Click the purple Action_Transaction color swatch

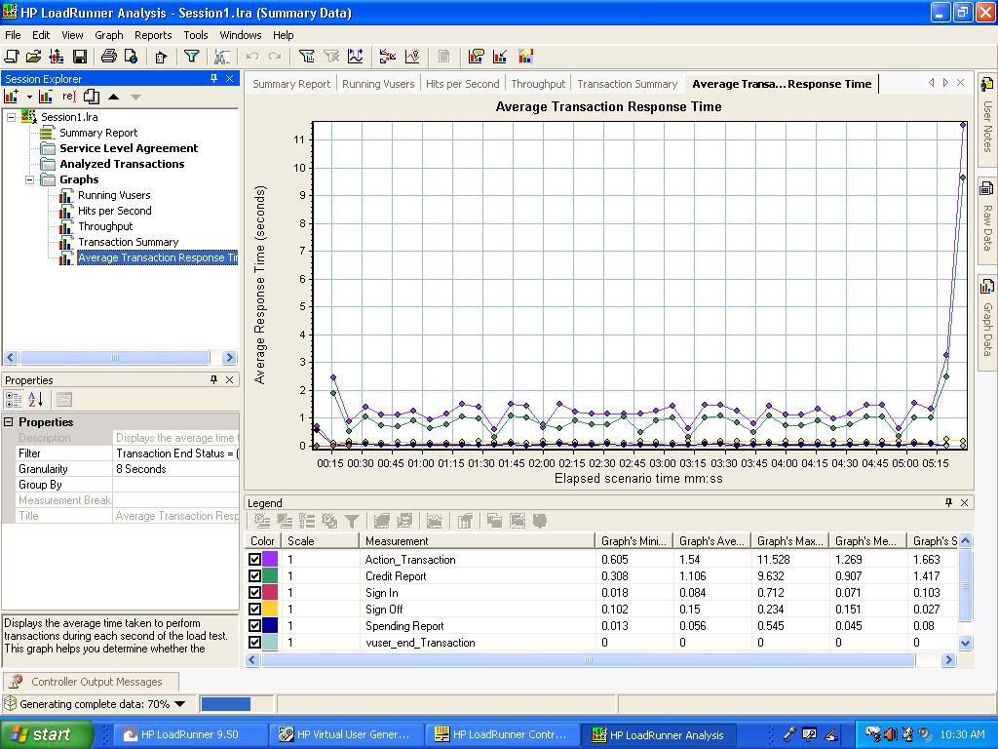tap(270, 559)
